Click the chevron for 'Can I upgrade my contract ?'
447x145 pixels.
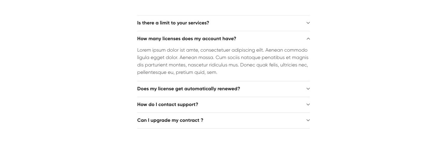[x=308, y=120]
